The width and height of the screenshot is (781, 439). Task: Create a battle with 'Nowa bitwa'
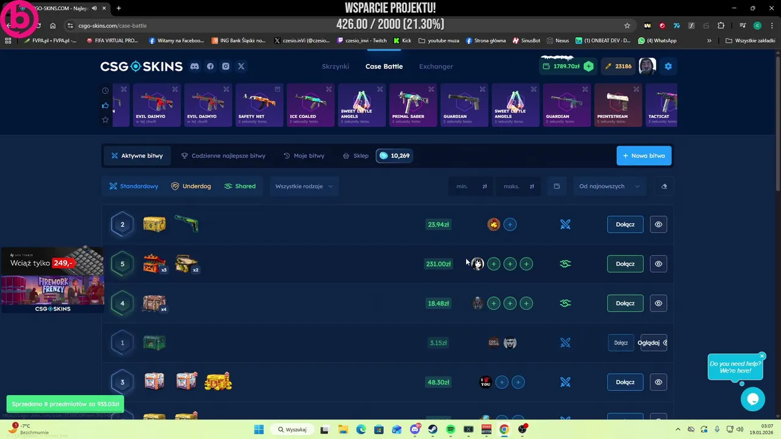coord(644,155)
